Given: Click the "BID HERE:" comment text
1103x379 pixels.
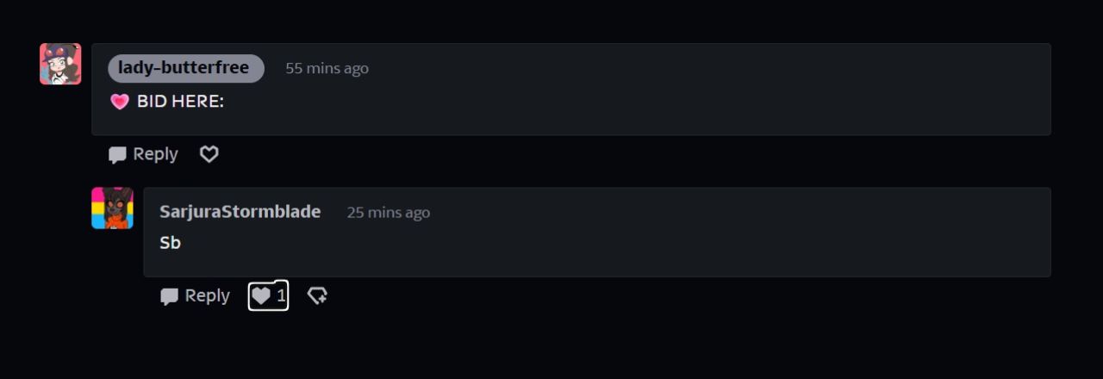Looking at the screenshot, I should [x=180, y=102].
